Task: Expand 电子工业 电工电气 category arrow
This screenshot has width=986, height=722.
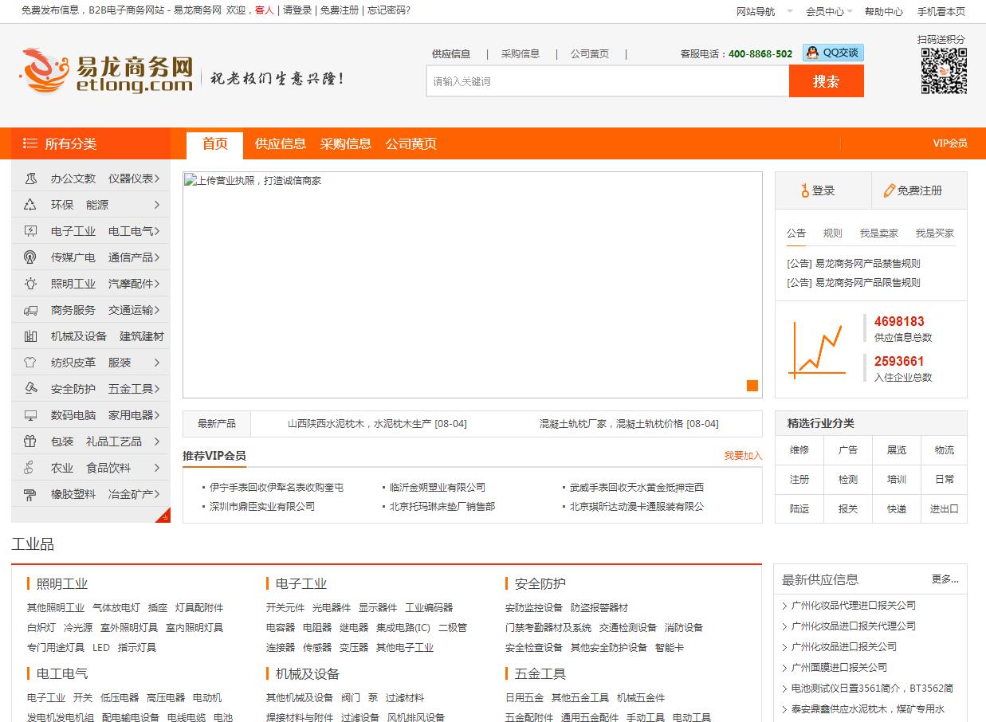Action: click(x=157, y=231)
